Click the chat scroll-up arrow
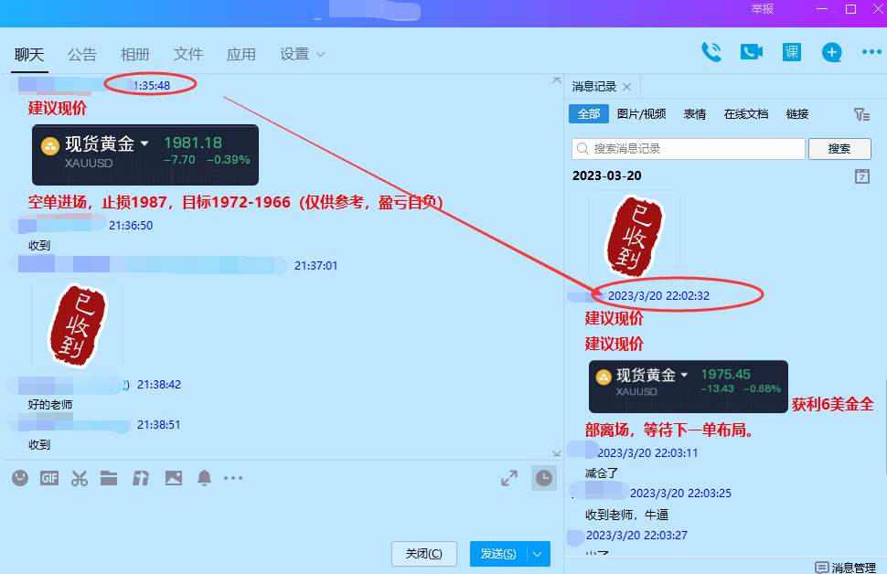 (x=557, y=80)
